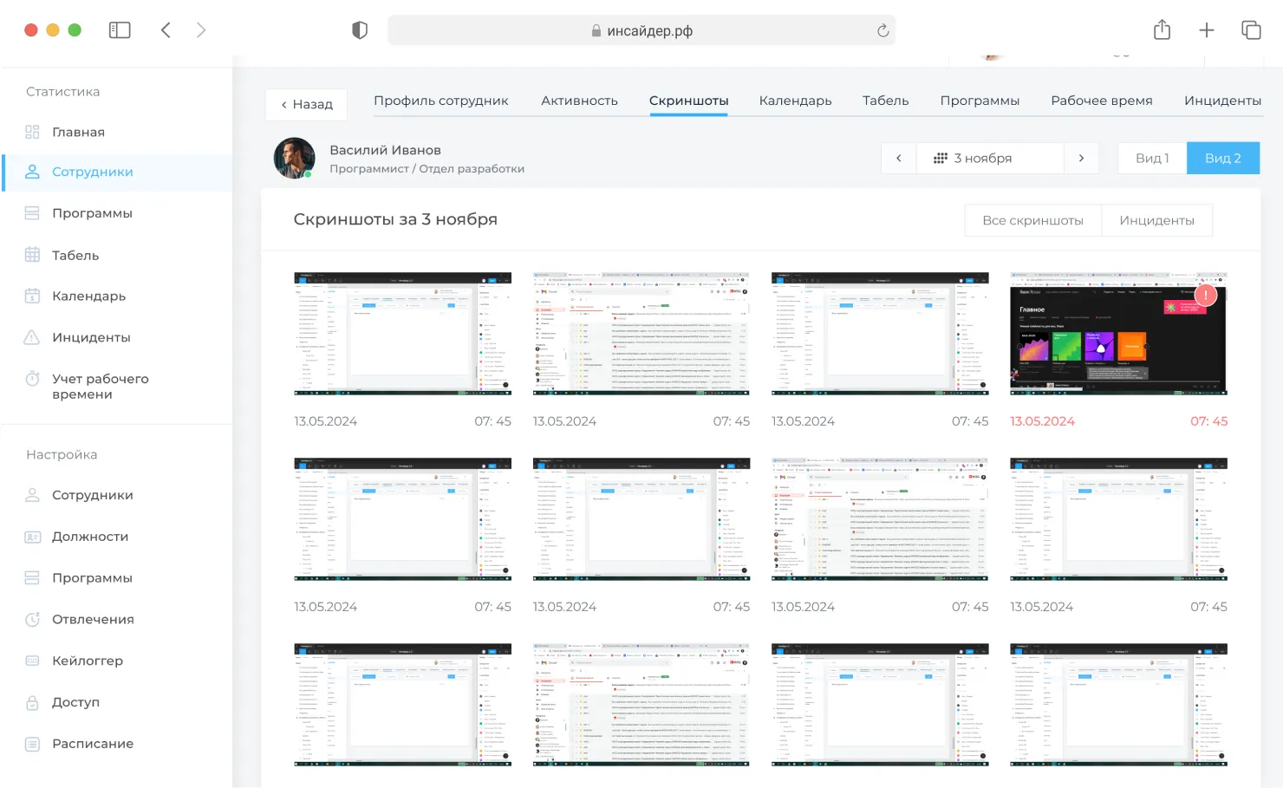Click the Safari share icon

(1162, 30)
